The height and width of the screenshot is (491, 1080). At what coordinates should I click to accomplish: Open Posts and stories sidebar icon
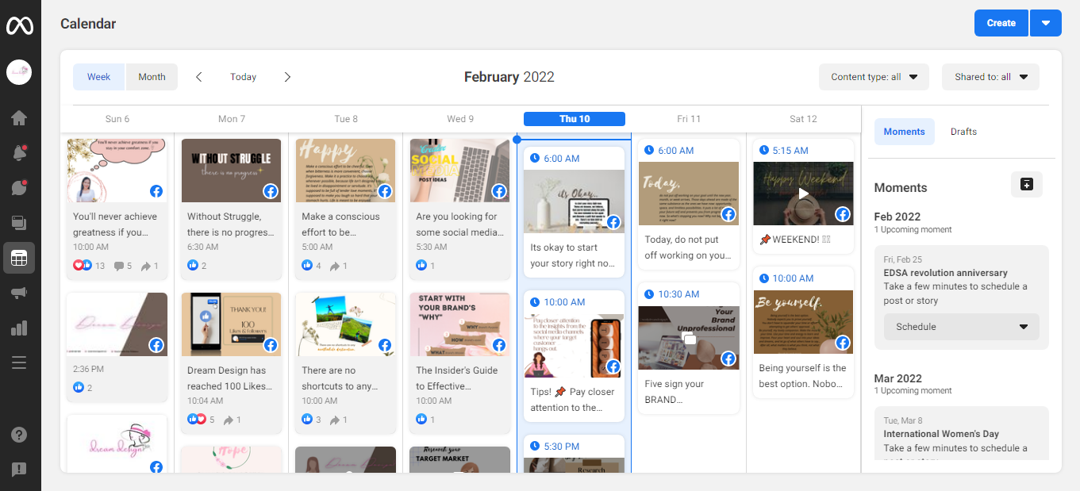coord(19,223)
